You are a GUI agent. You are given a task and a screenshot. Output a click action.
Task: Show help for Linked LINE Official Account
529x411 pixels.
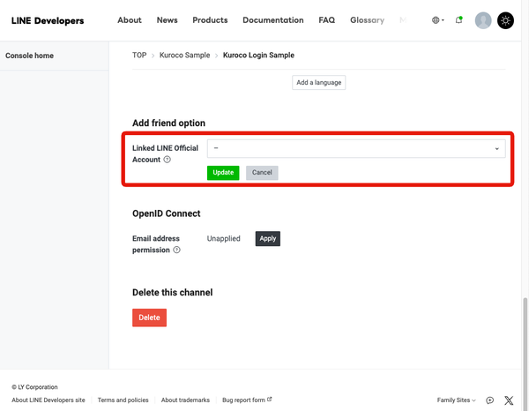tap(167, 160)
